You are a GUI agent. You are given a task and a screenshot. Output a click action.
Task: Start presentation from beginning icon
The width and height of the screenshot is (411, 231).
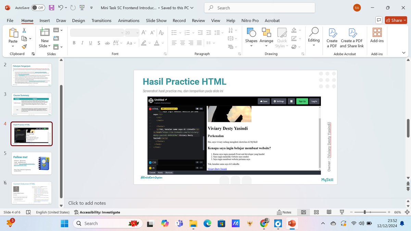pos(82,8)
